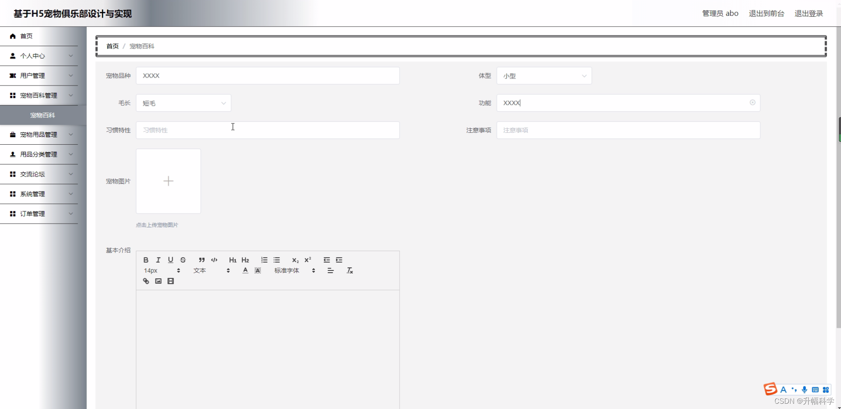Open 首页 from the breadcrumb
This screenshot has width=841, height=409.
point(112,46)
